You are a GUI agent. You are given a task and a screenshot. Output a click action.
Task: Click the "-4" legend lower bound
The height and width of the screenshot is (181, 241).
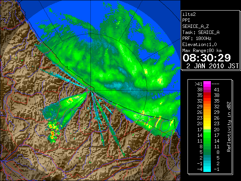tap(200, 169)
